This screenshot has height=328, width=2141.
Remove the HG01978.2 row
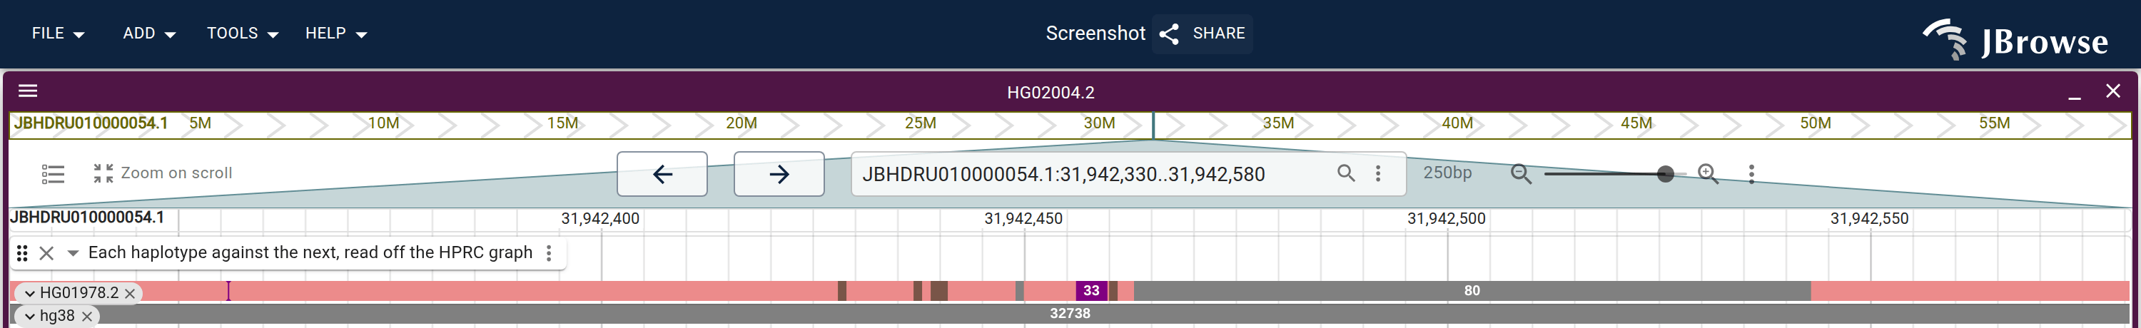tap(130, 293)
